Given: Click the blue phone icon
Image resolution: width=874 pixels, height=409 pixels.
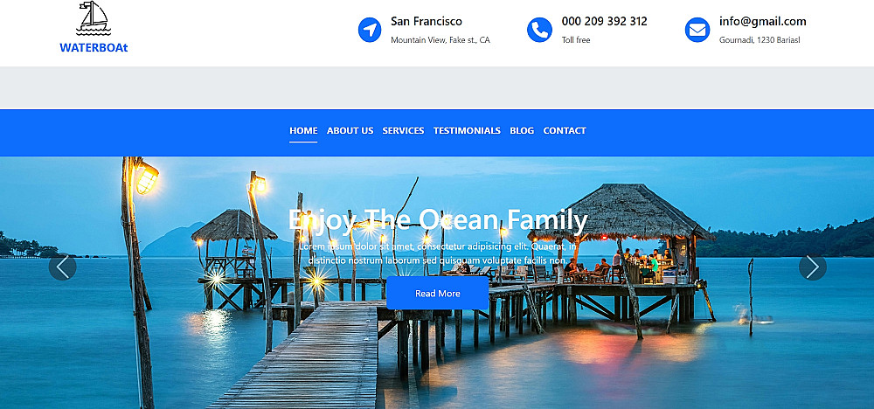Looking at the screenshot, I should pyautogui.click(x=539, y=30).
